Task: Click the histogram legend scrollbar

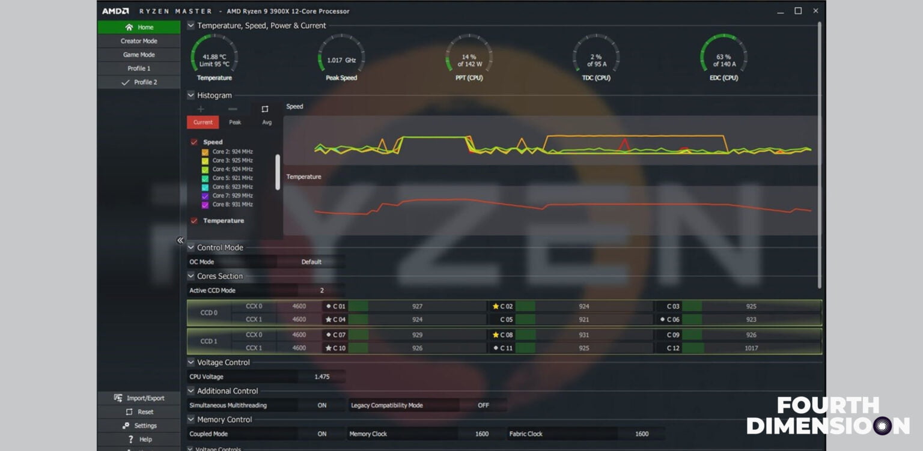Action: pos(278,172)
